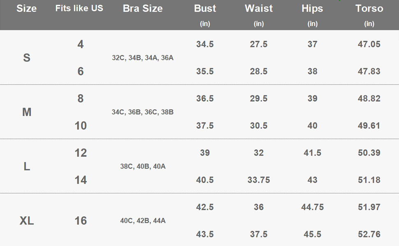This screenshot has height=246, width=399.
Task: Click the Size column header
Action: click(26, 9)
